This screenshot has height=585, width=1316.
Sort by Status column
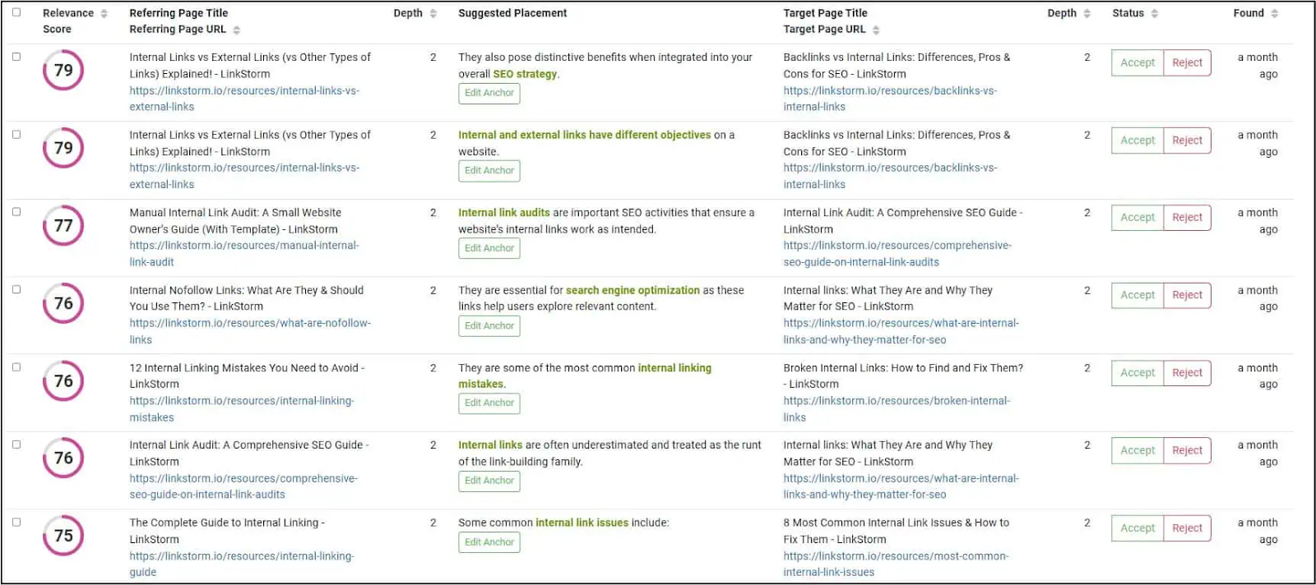(x=1154, y=14)
